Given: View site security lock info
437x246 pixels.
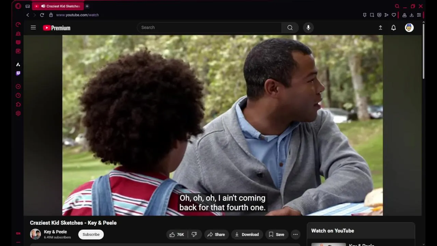Looking at the screenshot, I should tap(51, 15).
